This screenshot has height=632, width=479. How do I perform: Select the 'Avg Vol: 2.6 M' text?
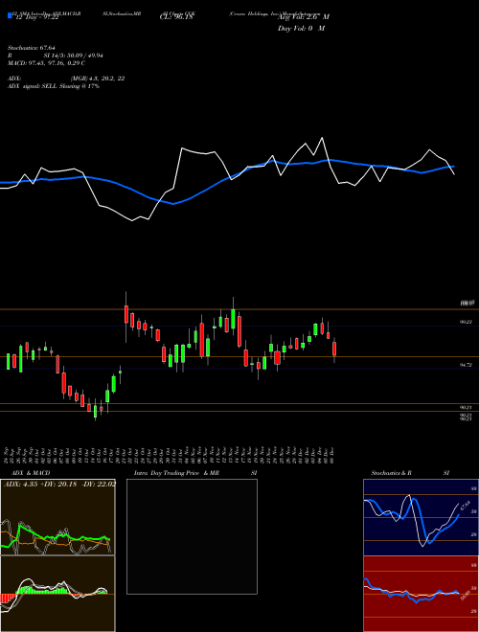click(303, 17)
